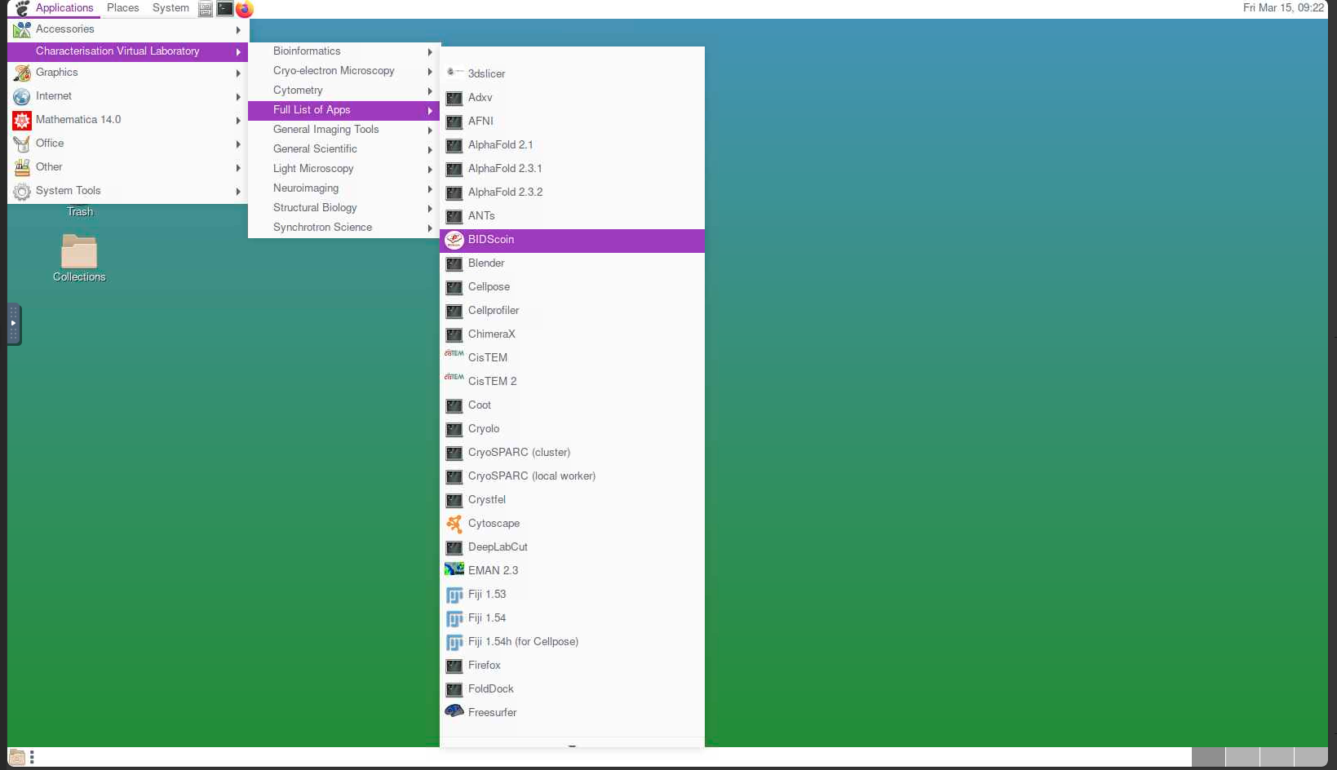Click the BIDScoin logo icon
The width and height of the screenshot is (1337, 770).
454,240
